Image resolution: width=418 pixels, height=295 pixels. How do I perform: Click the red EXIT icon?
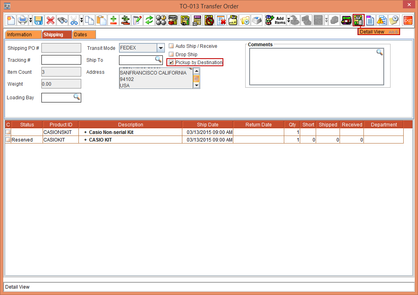[408, 20]
